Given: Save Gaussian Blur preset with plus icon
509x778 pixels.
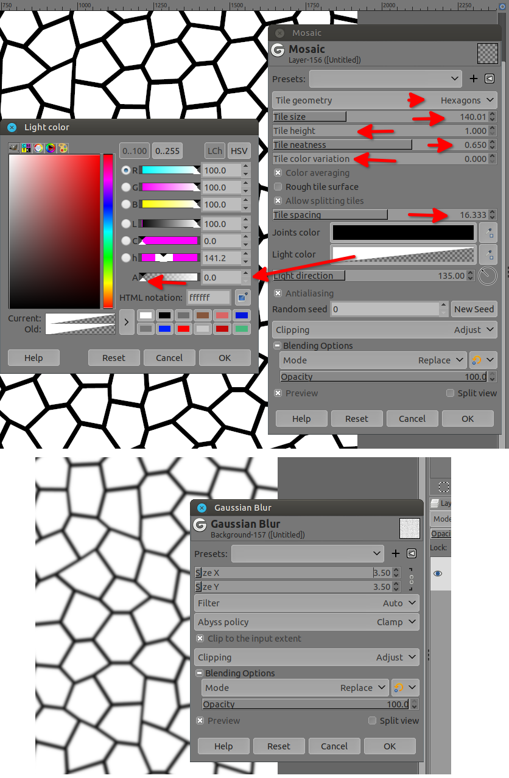Looking at the screenshot, I should click(x=396, y=553).
